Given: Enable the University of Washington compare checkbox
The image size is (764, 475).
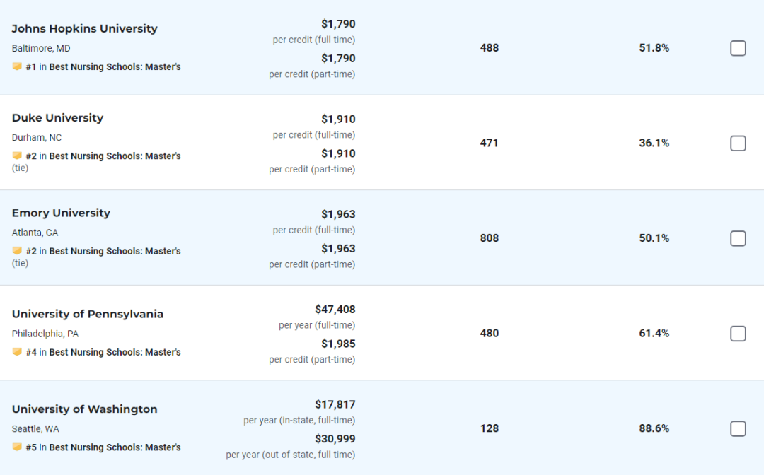Looking at the screenshot, I should (x=738, y=429).
